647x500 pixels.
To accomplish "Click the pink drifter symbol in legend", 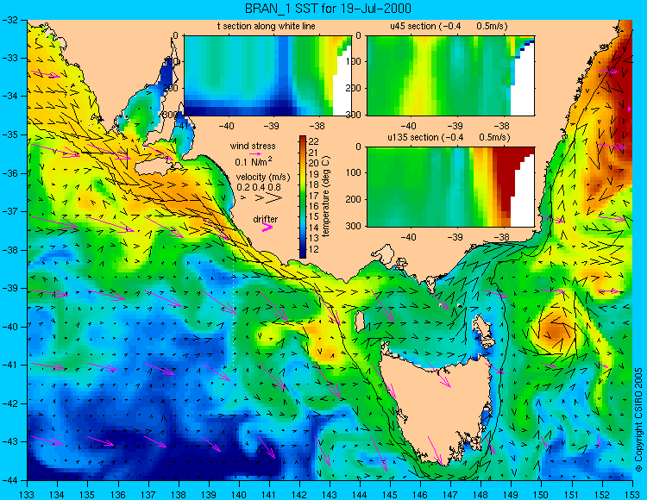I will (267, 227).
